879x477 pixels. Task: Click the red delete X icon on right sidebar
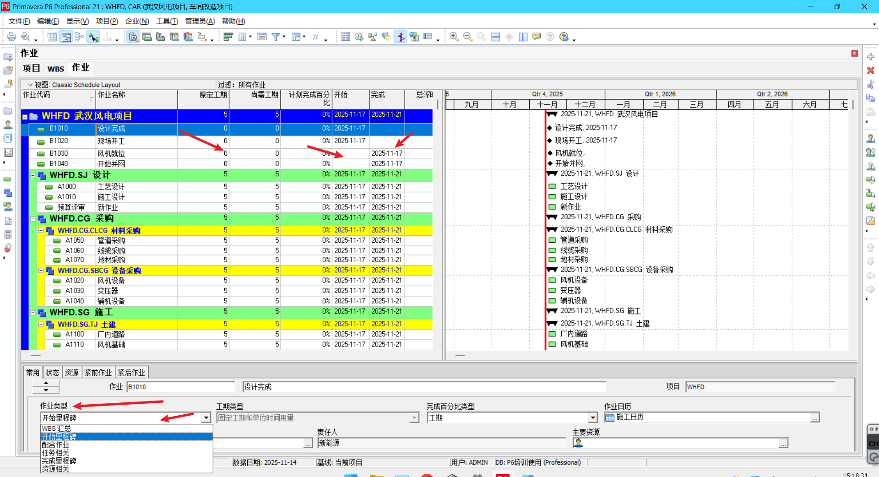tap(871, 70)
